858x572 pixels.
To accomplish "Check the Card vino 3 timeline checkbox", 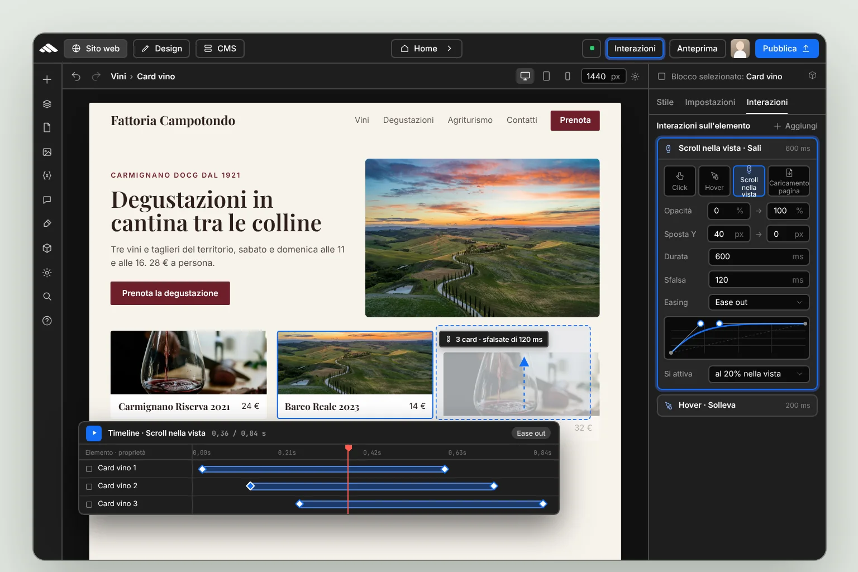I will [x=89, y=504].
